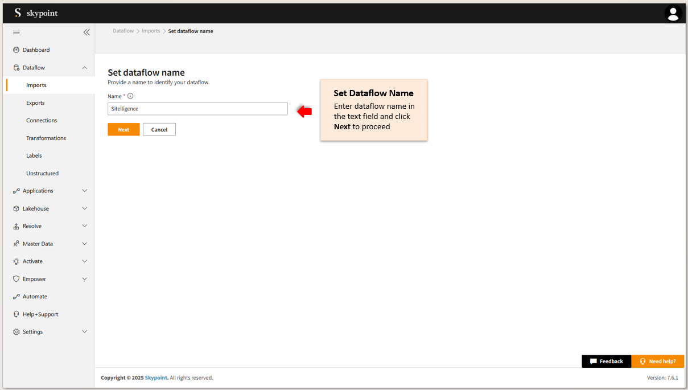Open Dashboard from the sidebar
The image size is (688, 390).
click(x=36, y=50)
